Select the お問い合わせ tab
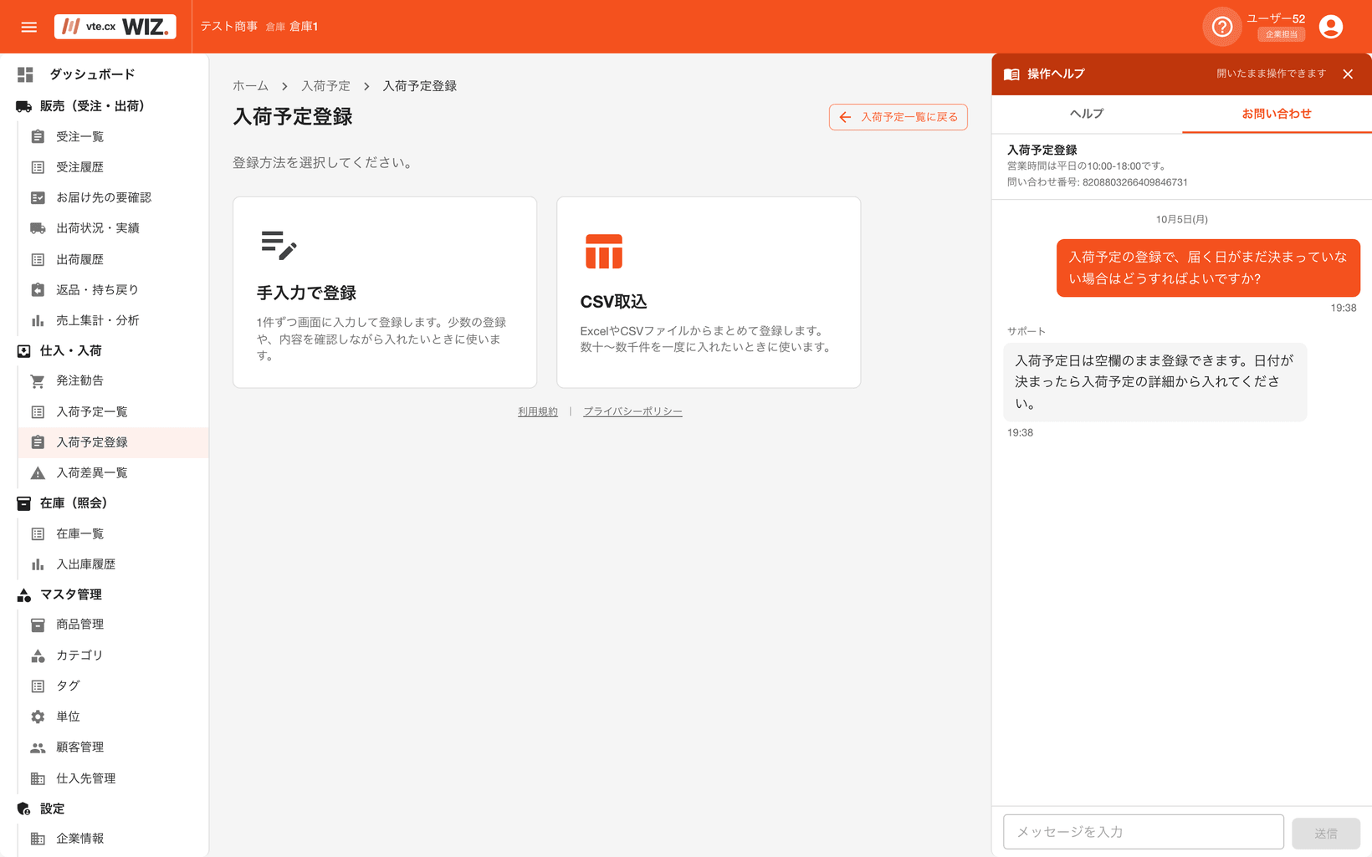The width and height of the screenshot is (1372, 857). [x=1277, y=114]
